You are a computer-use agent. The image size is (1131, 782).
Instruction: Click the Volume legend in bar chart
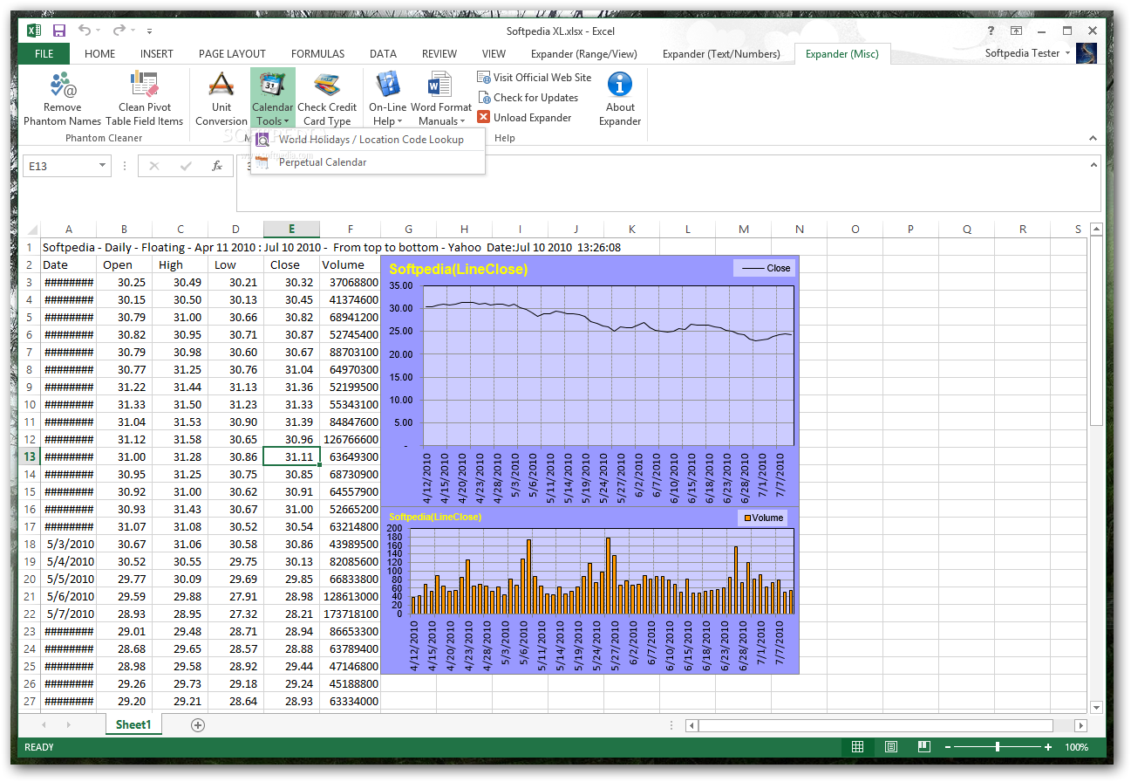click(x=761, y=518)
